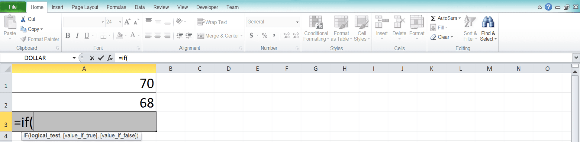Image resolution: width=580 pixels, height=142 pixels.
Task: Click the Copy icon
Action: pyautogui.click(x=23, y=29)
